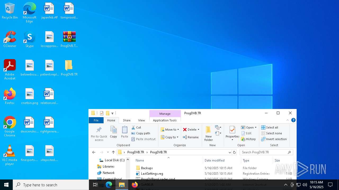Click Select all in the ribbon
Viewport: 339px width, 190px height.
270,127
